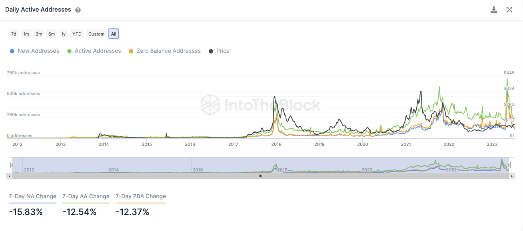Click the navigator's left range handle

[12, 165]
